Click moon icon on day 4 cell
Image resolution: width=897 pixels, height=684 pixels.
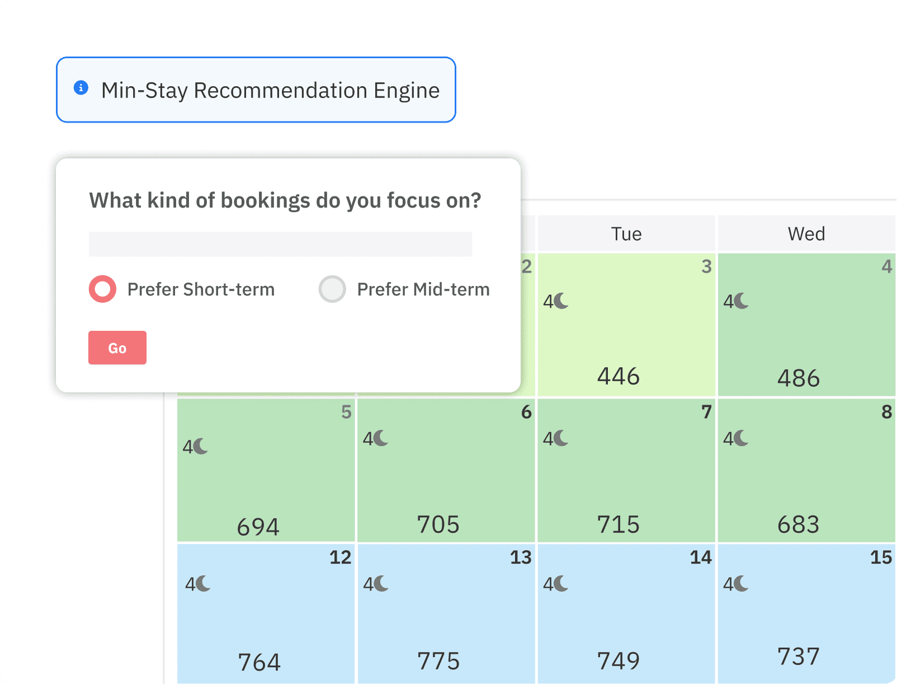coord(742,301)
